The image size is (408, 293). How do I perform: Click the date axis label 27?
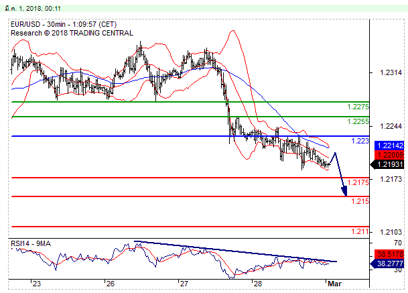coord(184,284)
